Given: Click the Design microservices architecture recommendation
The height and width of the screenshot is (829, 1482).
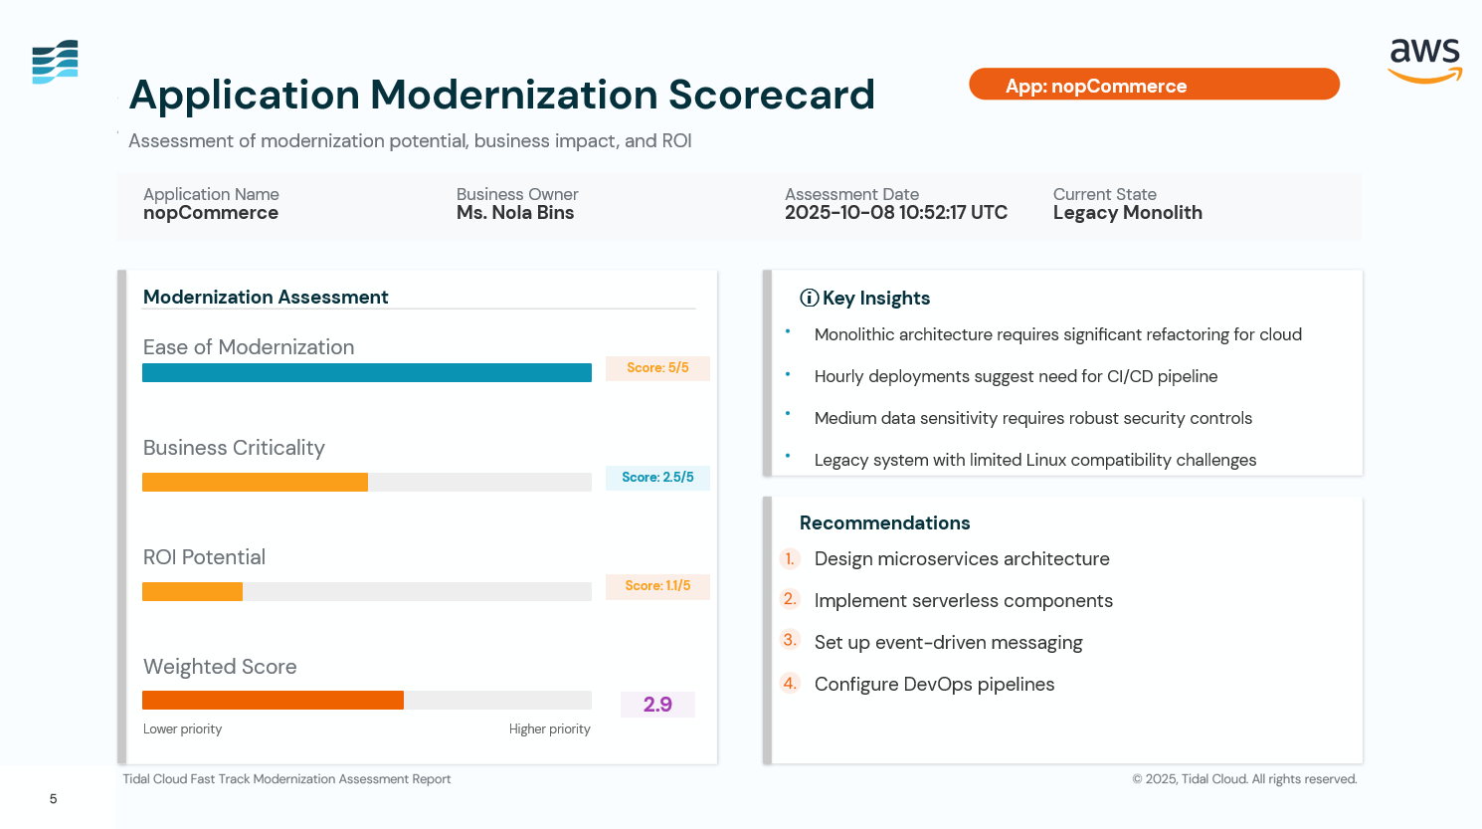Looking at the screenshot, I should pyautogui.click(x=962, y=559).
